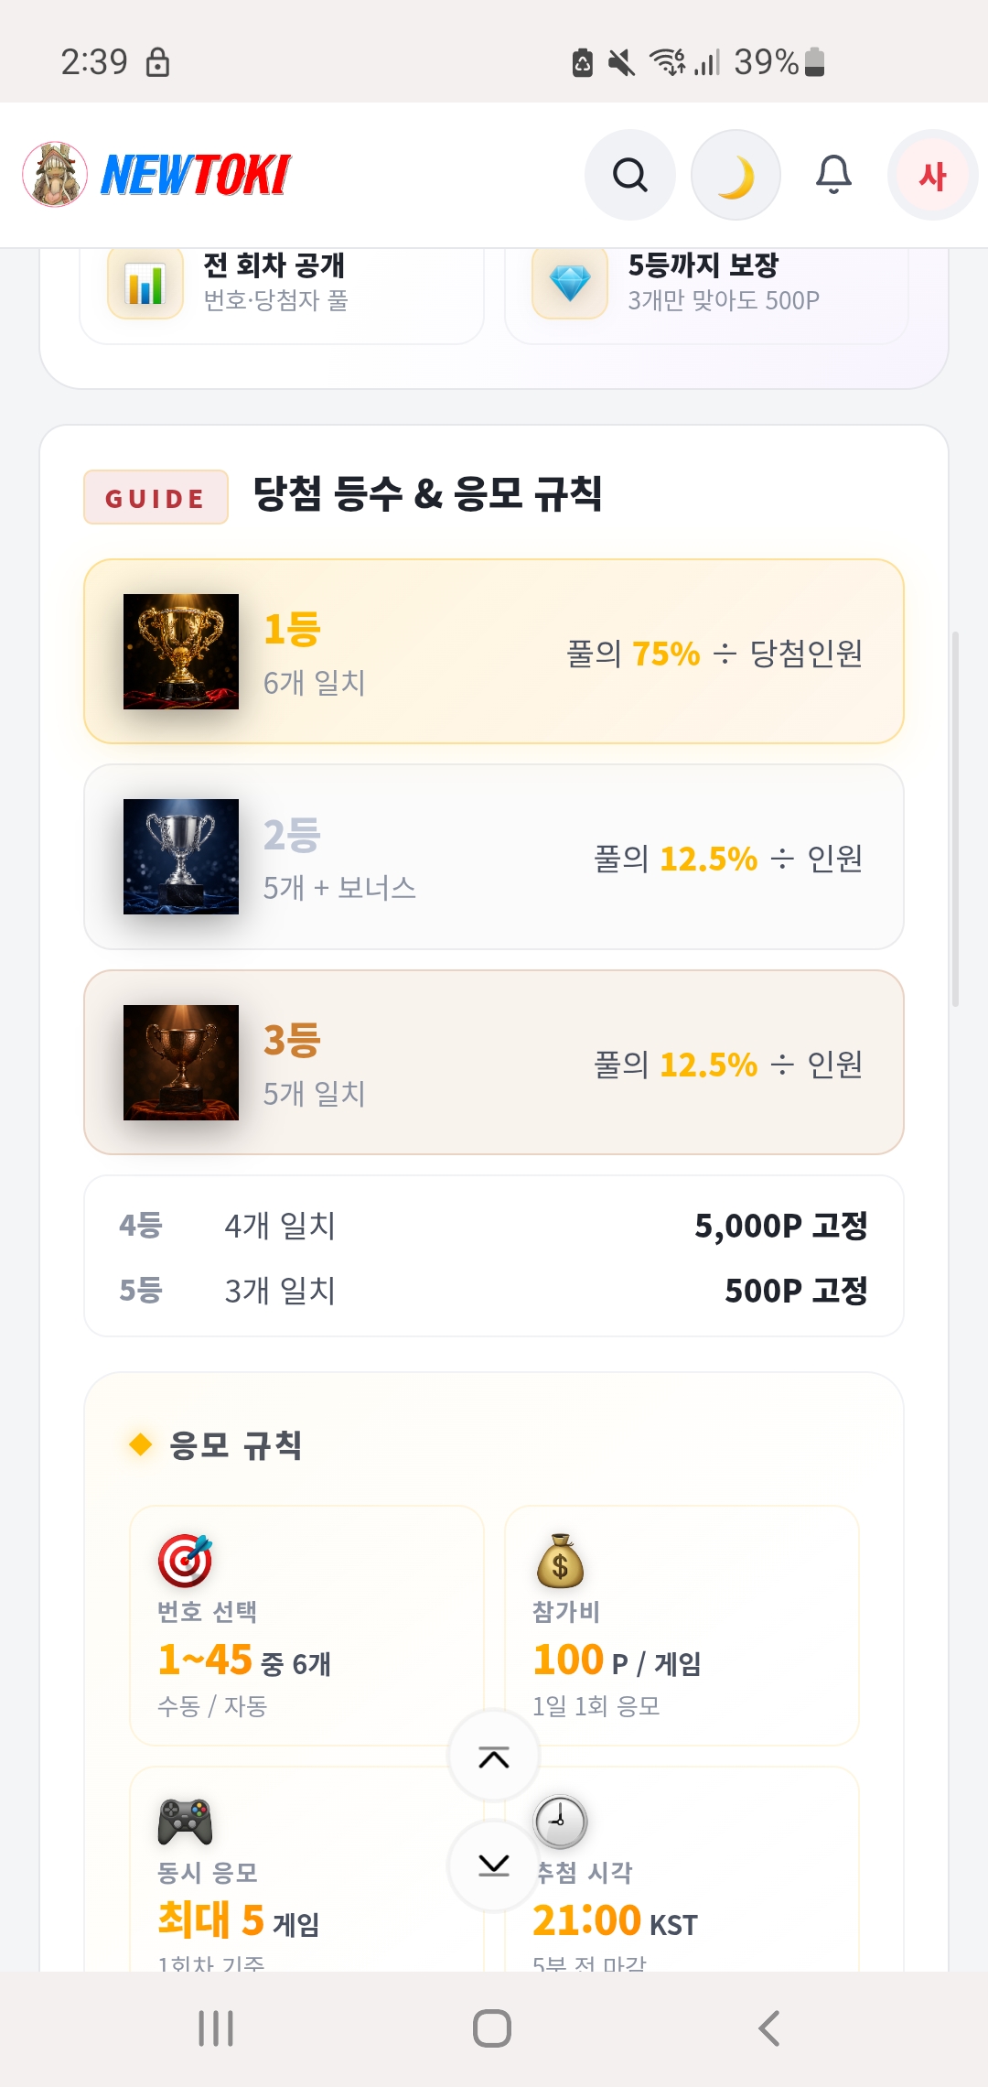
Task: Click the target icon above 번호 선택
Action: 185,1561
